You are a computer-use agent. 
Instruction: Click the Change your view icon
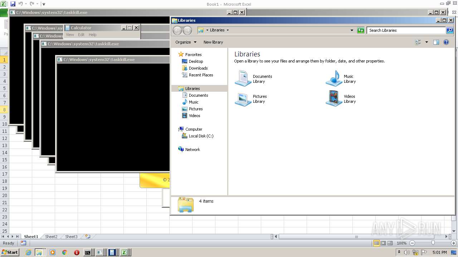click(418, 42)
